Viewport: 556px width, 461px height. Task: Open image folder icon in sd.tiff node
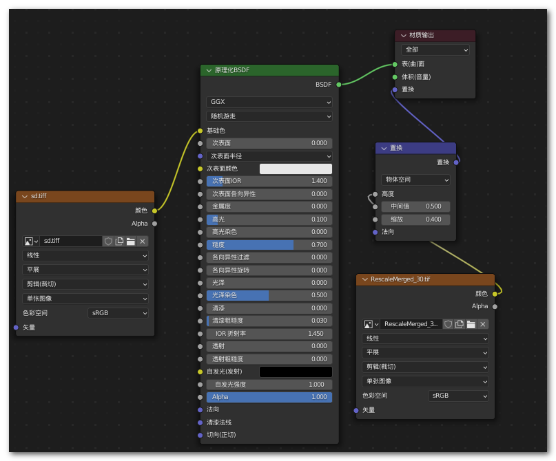tap(131, 241)
